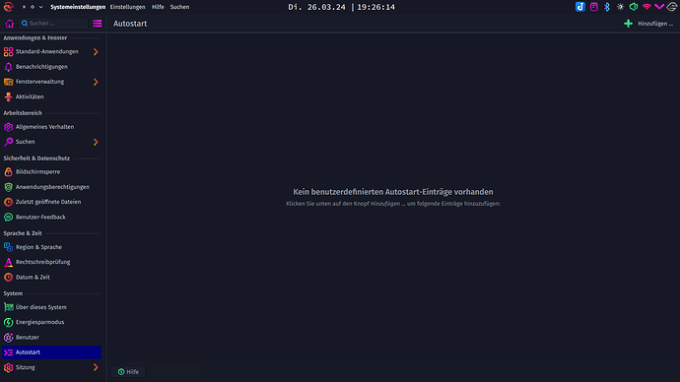Open Bluetooth icon in system tray

pyautogui.click(x=607, y=7)
